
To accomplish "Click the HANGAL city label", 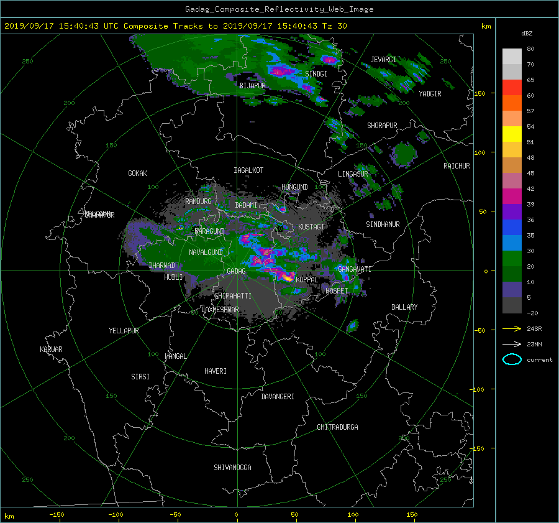I will [x=175, y=356].
